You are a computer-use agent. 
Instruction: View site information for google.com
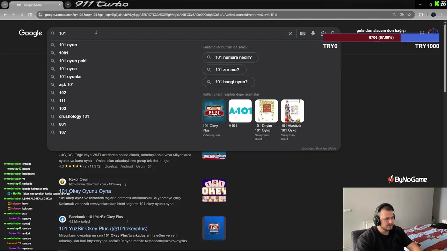[41, 15]
